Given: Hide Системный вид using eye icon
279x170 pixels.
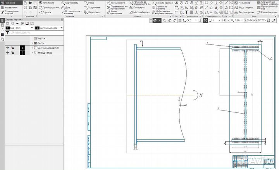Looking at the screenshot, I should pyautogui.click(x=7, y=48).
